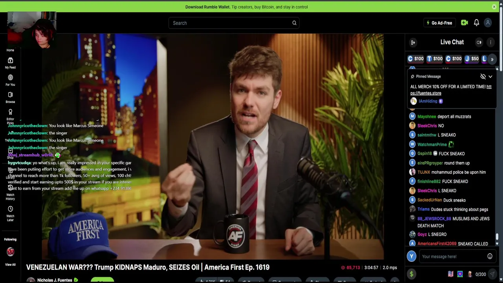503x283 pixels.
Task: Insert the American flag emote
Action: (x=451, y=274)
